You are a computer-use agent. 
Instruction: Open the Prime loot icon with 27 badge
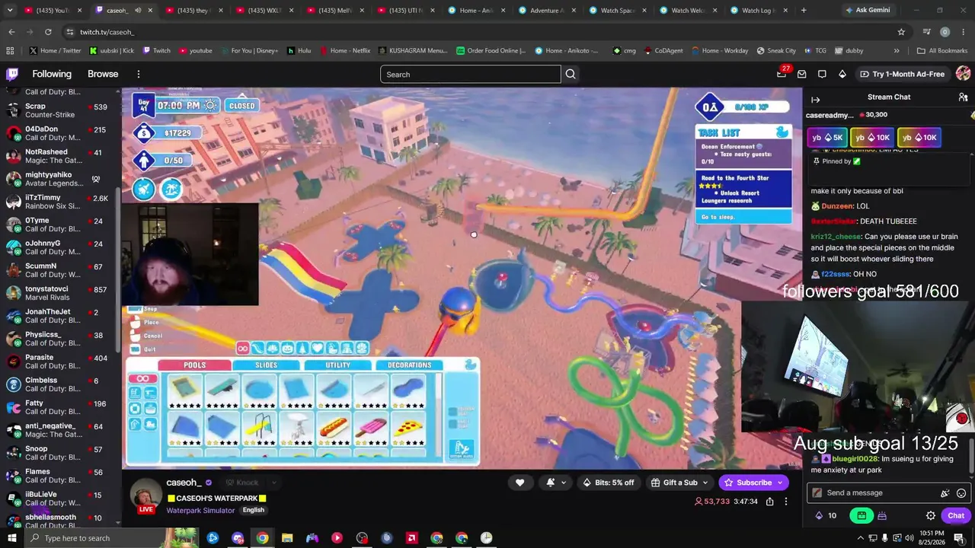pos(782,74)
